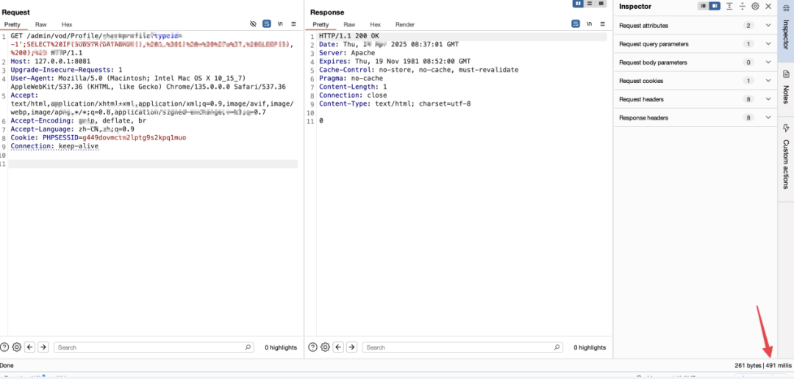This screenshot has height=379, width=794.
Task: Go to previous match in Request search
Action: [x=30, y=347]
